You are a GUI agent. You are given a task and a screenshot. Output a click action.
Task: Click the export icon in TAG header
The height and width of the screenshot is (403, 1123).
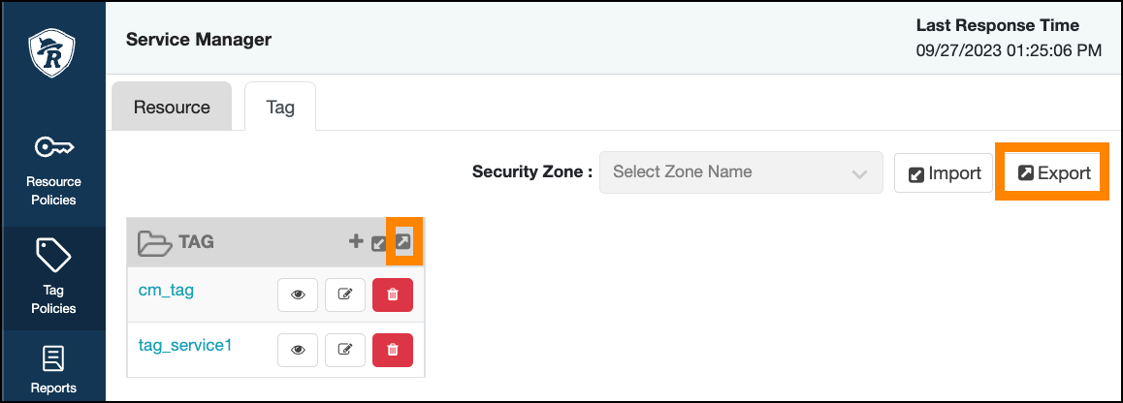click(403, 241)
